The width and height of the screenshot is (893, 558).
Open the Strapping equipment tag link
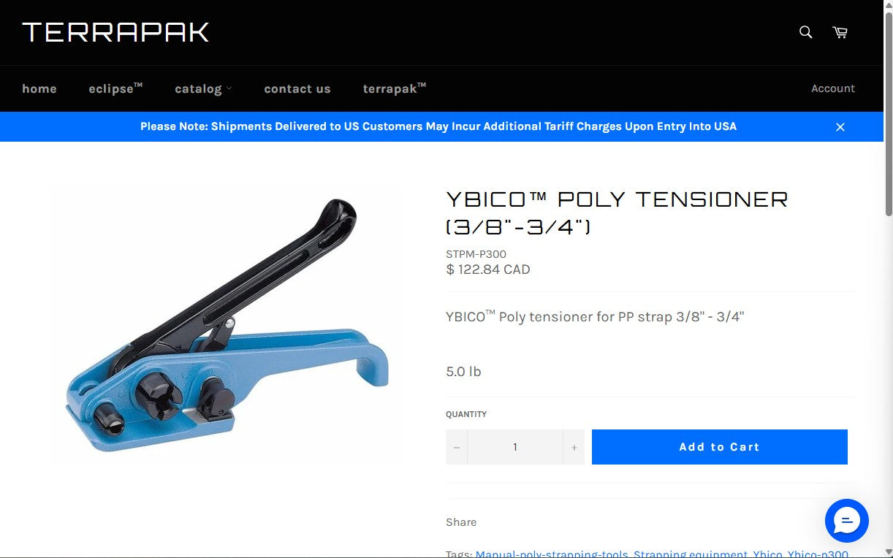click(x=690, y=554)
